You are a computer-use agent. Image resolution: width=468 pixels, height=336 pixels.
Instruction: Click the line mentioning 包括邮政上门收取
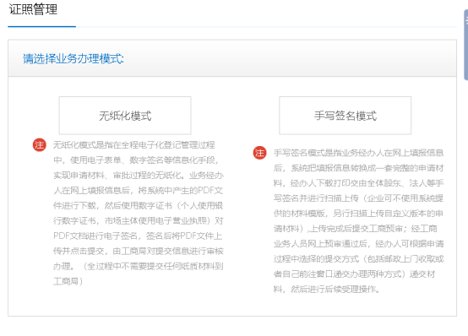[358, 258]
